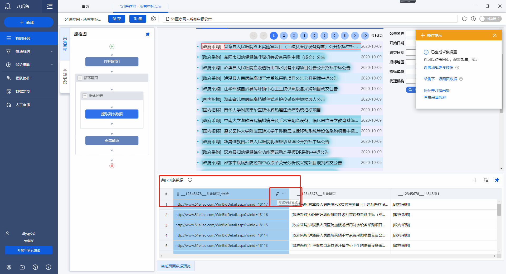Open settings gear at sidebar bottom

click(x=9, y=267)
